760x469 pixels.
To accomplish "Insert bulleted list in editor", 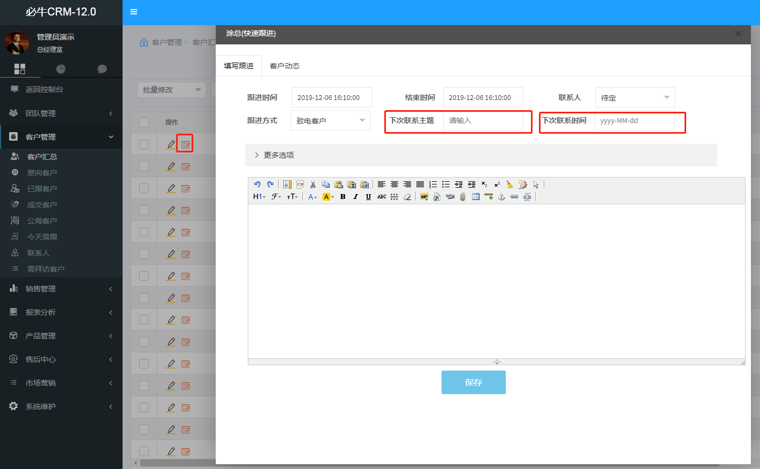I will pos(446,184).
